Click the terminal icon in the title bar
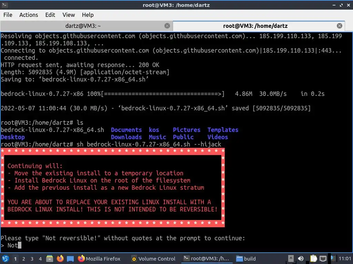Image resolution: width=353 pixels, height=264 pixels. (4, 5)
